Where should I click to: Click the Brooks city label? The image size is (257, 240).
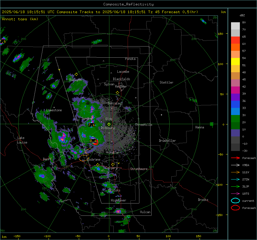203,200
